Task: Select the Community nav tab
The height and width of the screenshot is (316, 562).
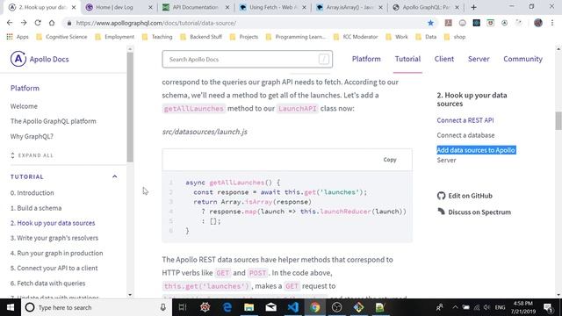Action: coord(522,59)
